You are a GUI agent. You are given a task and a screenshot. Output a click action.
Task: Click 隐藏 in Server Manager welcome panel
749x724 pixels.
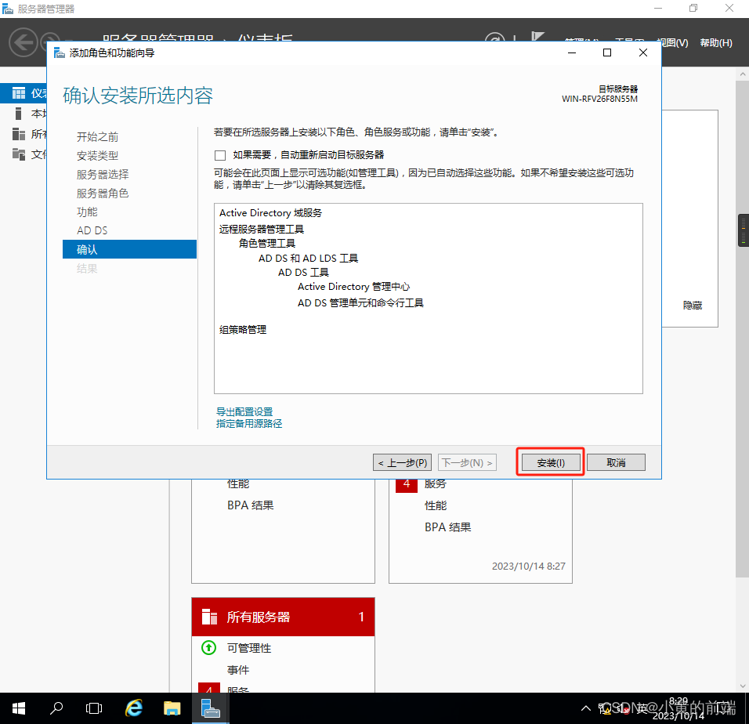pos(692,305)
